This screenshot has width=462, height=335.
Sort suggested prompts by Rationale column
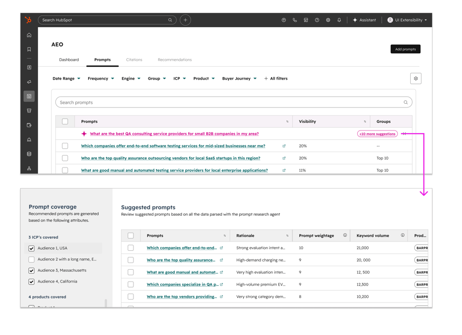click(x=261, y=236)
